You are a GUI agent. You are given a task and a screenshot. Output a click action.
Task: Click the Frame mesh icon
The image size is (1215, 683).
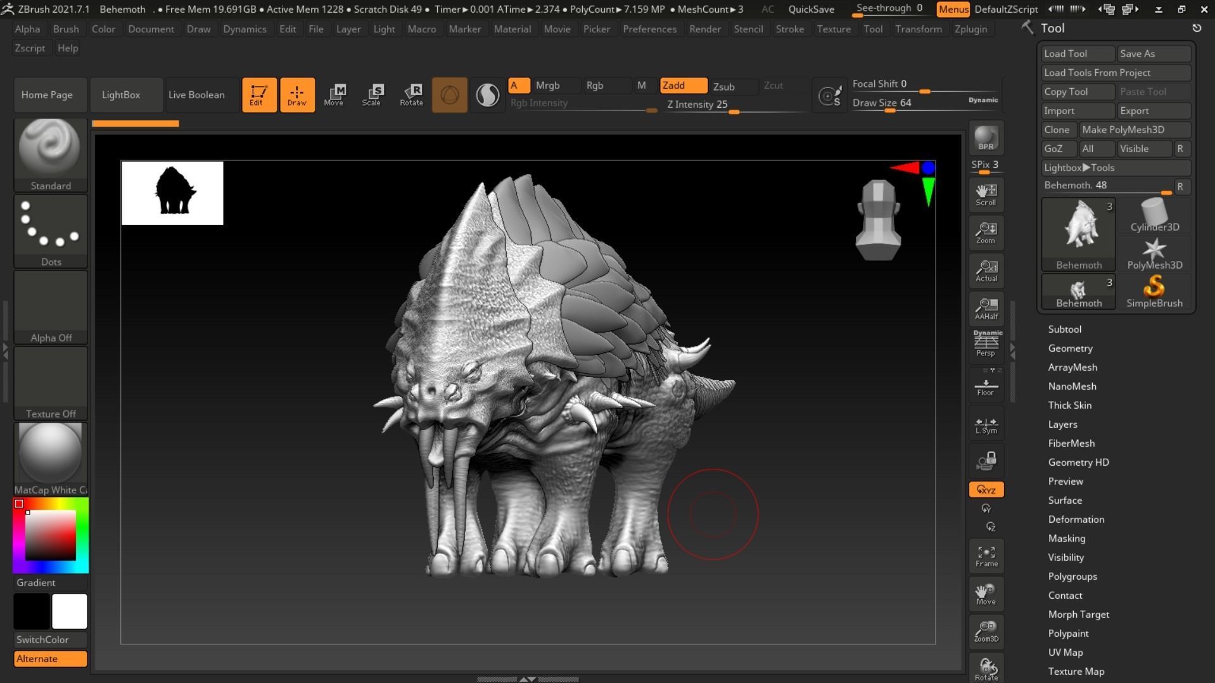(986, 556)
